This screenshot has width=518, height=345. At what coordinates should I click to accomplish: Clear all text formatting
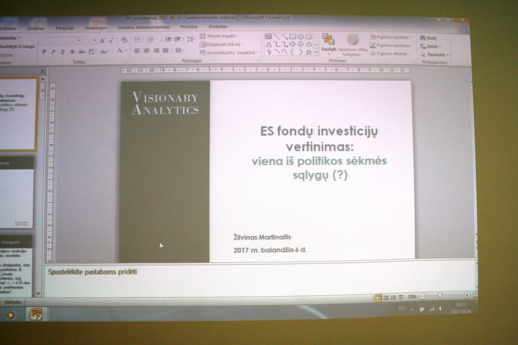tap(124, 40)
